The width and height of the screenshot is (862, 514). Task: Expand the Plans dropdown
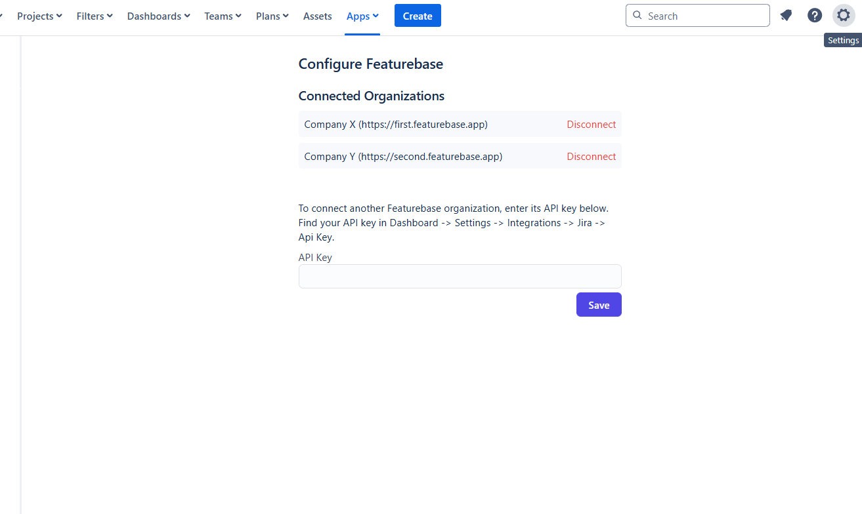coord(272,16)
